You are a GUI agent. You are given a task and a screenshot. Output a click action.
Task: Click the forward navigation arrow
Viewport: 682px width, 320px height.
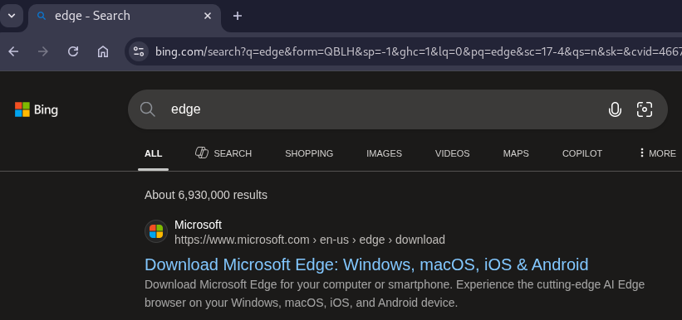pos(43,51)
